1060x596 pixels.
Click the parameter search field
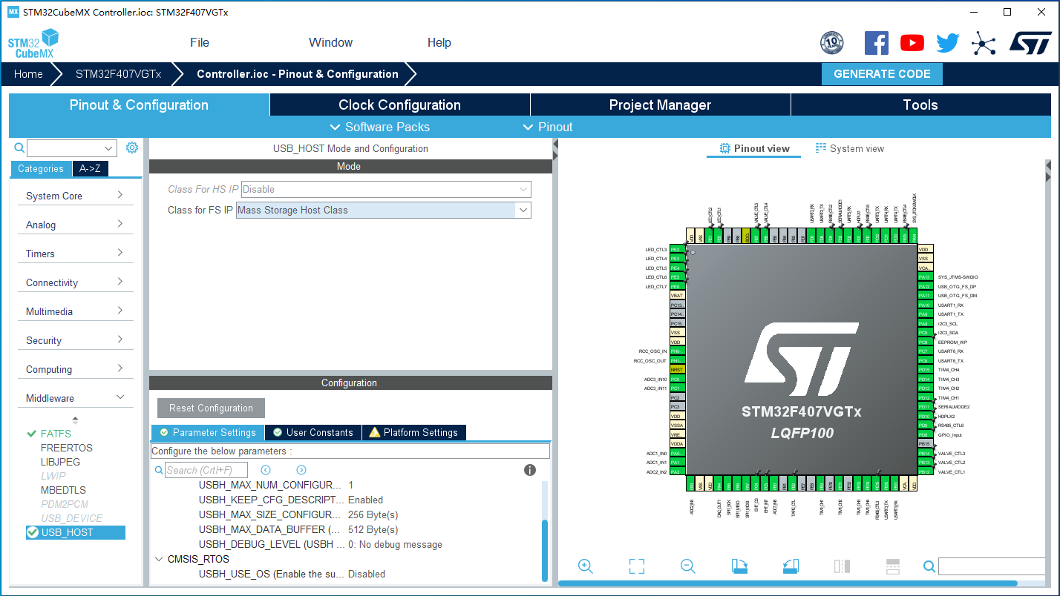(x=206, y=470)
